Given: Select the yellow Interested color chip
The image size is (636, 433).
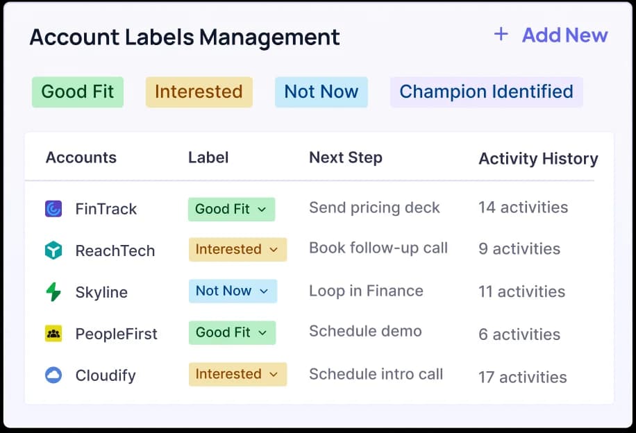Looking at the screenshot, I should pos(199,91).
